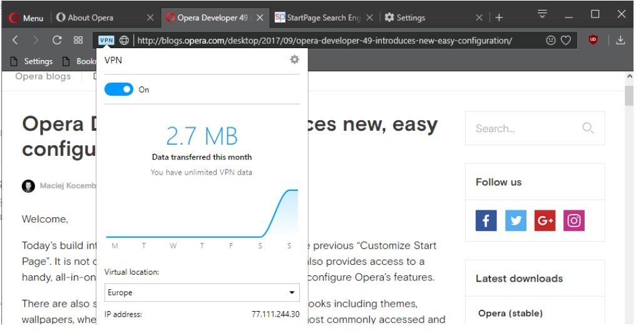
Task: Reload the current page
Action: pos(57,40)
